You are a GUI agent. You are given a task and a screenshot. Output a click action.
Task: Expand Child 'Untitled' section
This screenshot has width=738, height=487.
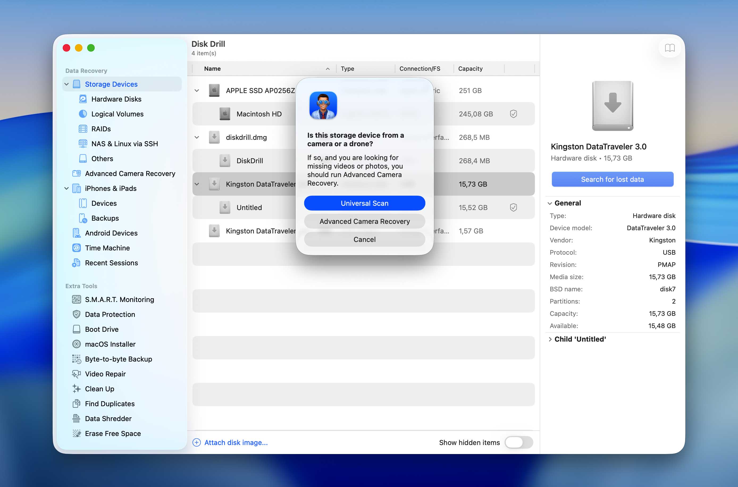[550, 339]
